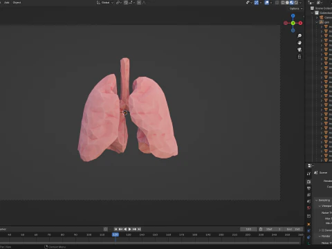Switch to material preview shading
Image resolution: width=332 pixels, height=249 pixels.
click(x=292, y=3)
